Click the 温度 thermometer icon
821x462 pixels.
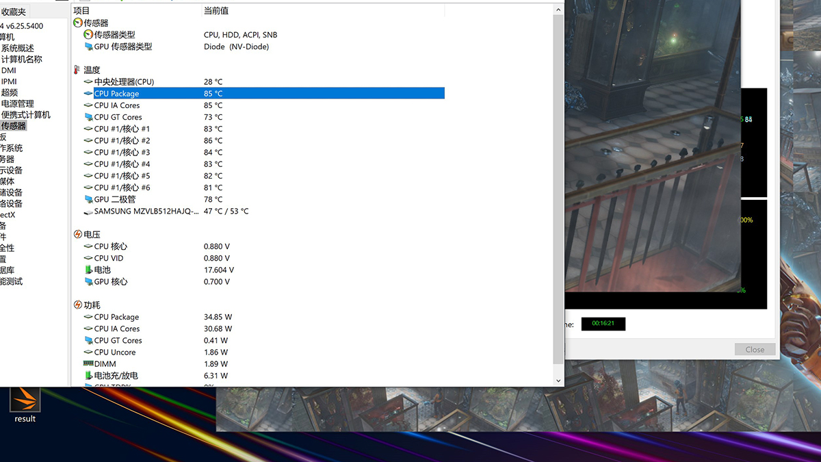[x=77, y=70]
